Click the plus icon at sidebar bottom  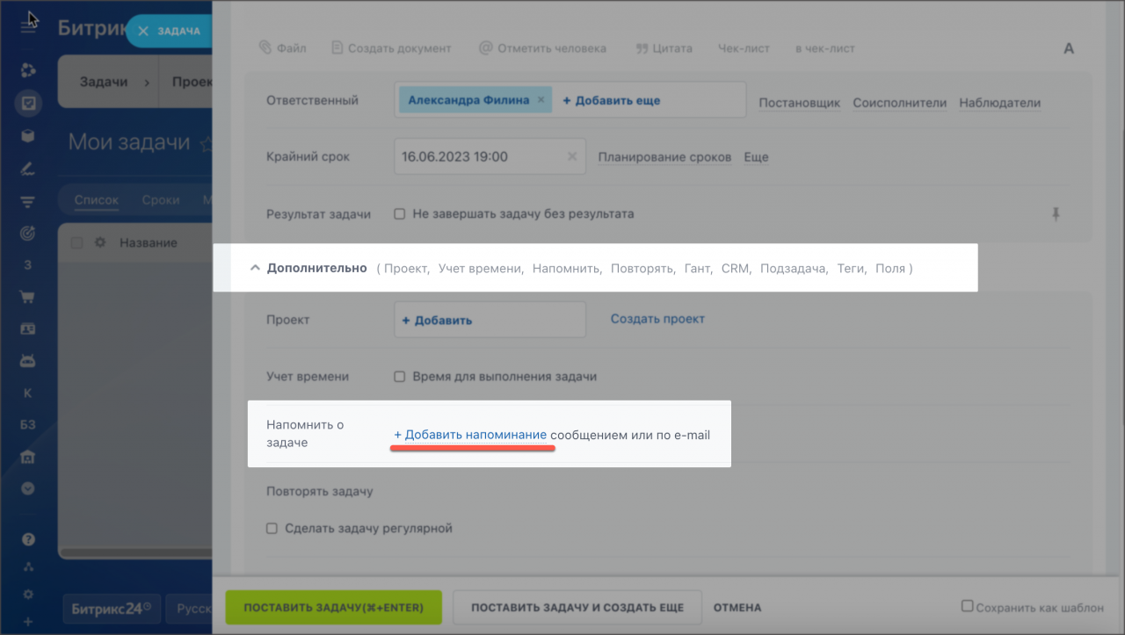(28, 623)
